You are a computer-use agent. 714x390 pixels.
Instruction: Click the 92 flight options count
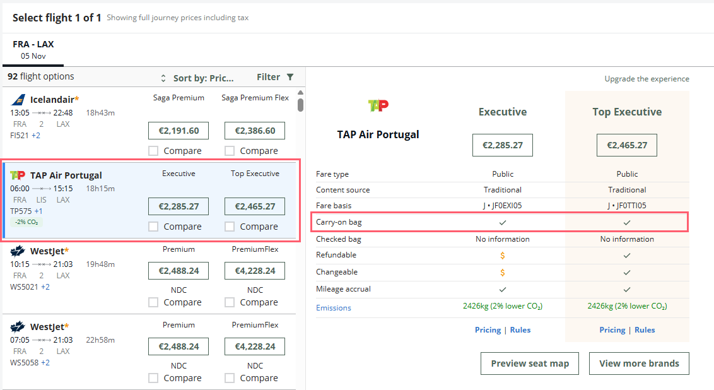(40, 76)
